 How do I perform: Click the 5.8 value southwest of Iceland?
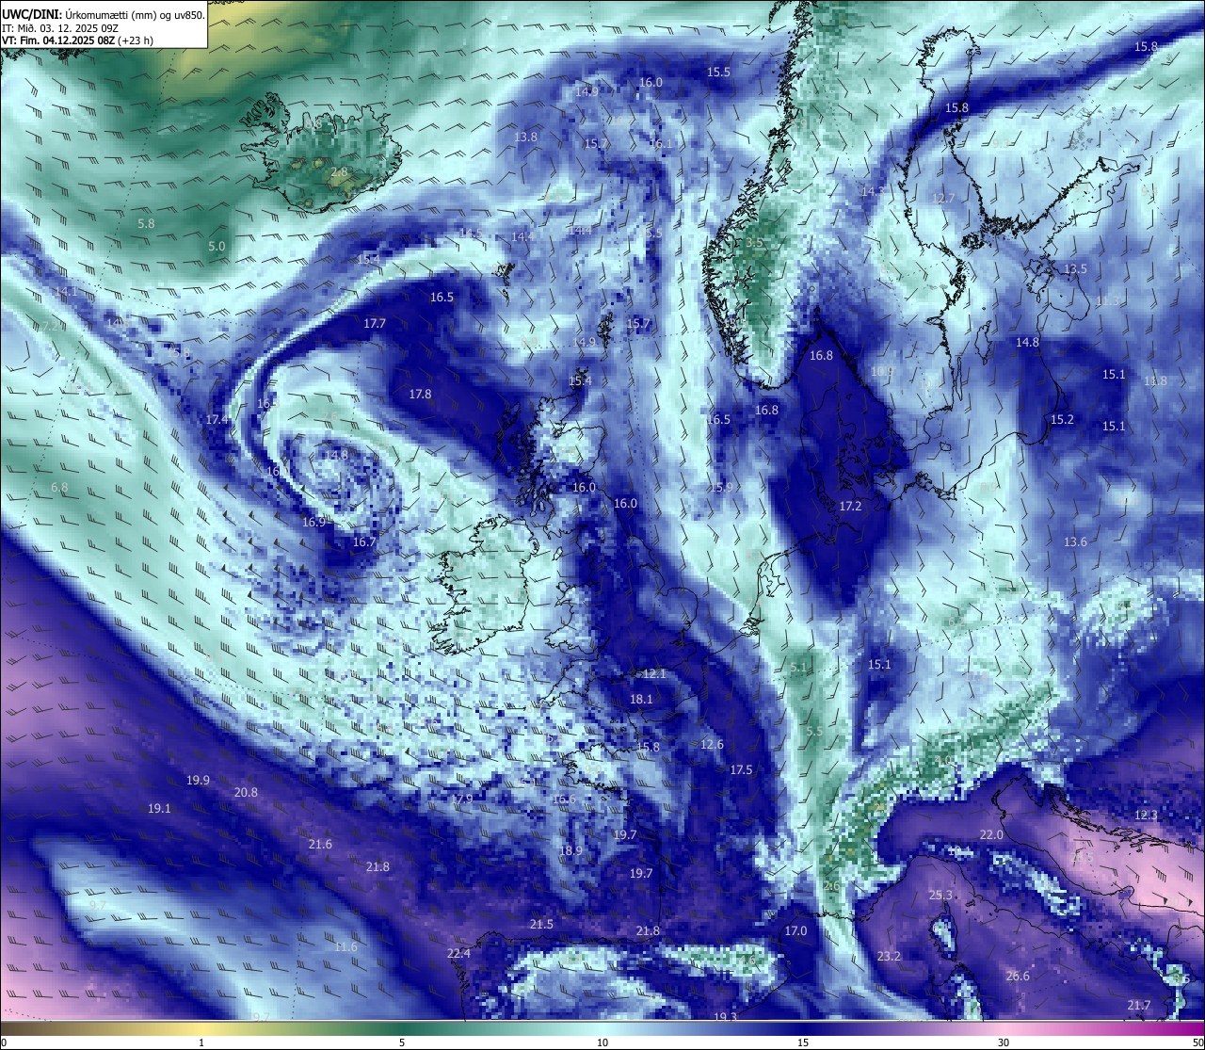point(146,224)
